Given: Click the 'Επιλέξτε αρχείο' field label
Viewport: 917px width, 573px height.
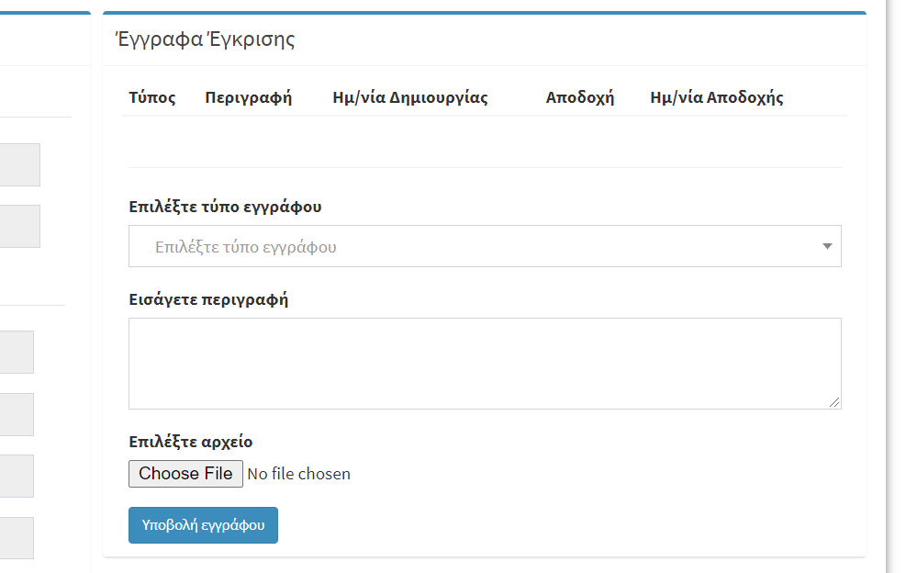Looking at the screenshot, I should 191,442.
